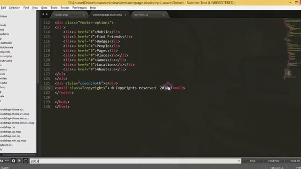The width and height of the screenshot is (301, 169).
Task: Close the welcomepage.blade.php tab
Action: tap(126, 15)
